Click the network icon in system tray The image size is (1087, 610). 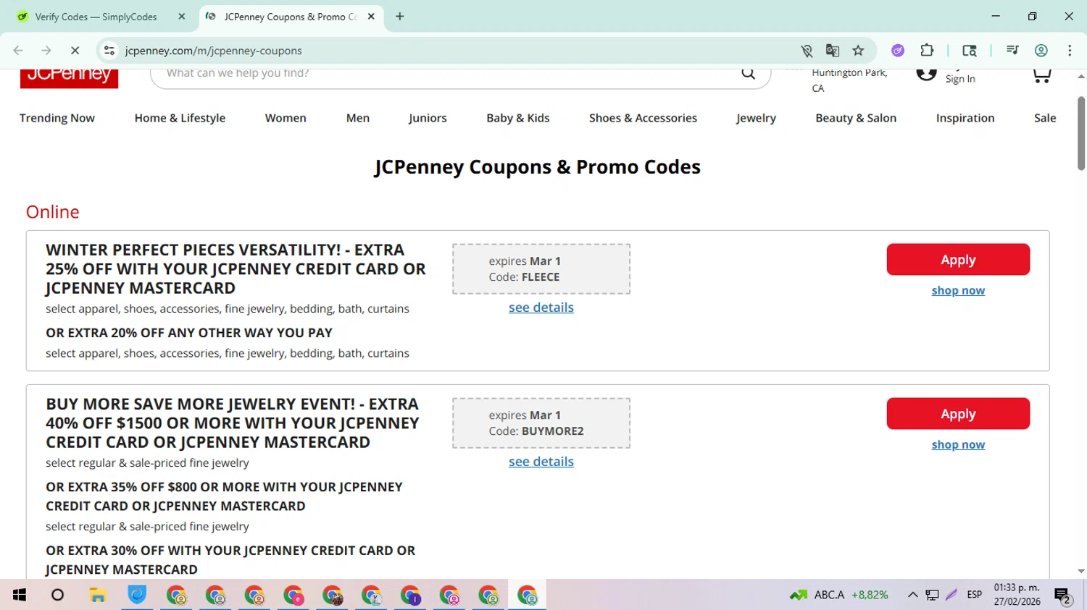[933, 595]
